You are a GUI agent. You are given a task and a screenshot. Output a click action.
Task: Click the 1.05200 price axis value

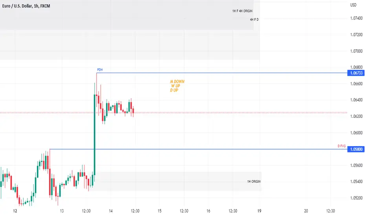[357, 198]
